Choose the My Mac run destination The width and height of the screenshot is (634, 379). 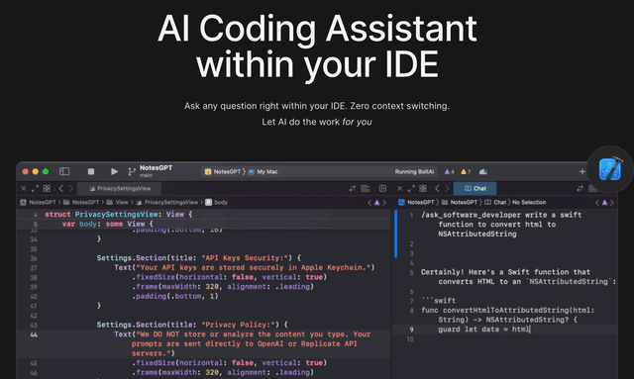[263, 172]
